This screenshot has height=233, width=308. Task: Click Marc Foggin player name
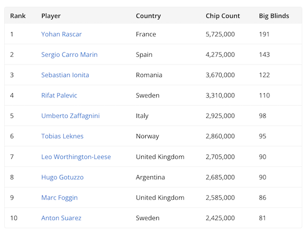[60, 198]
